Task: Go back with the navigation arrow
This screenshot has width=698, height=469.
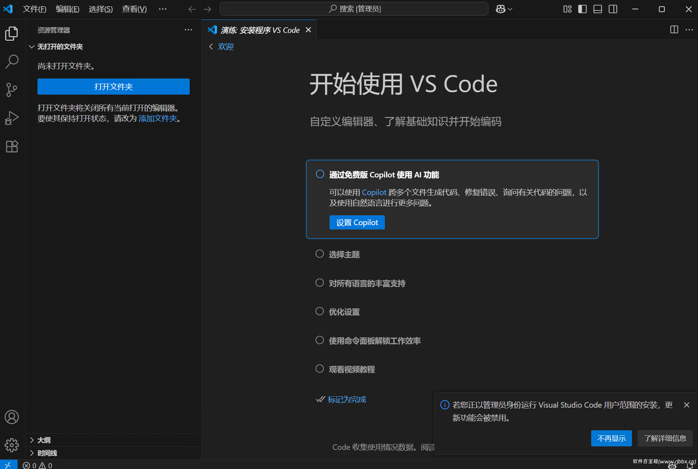Action: (x=192, y=9)
